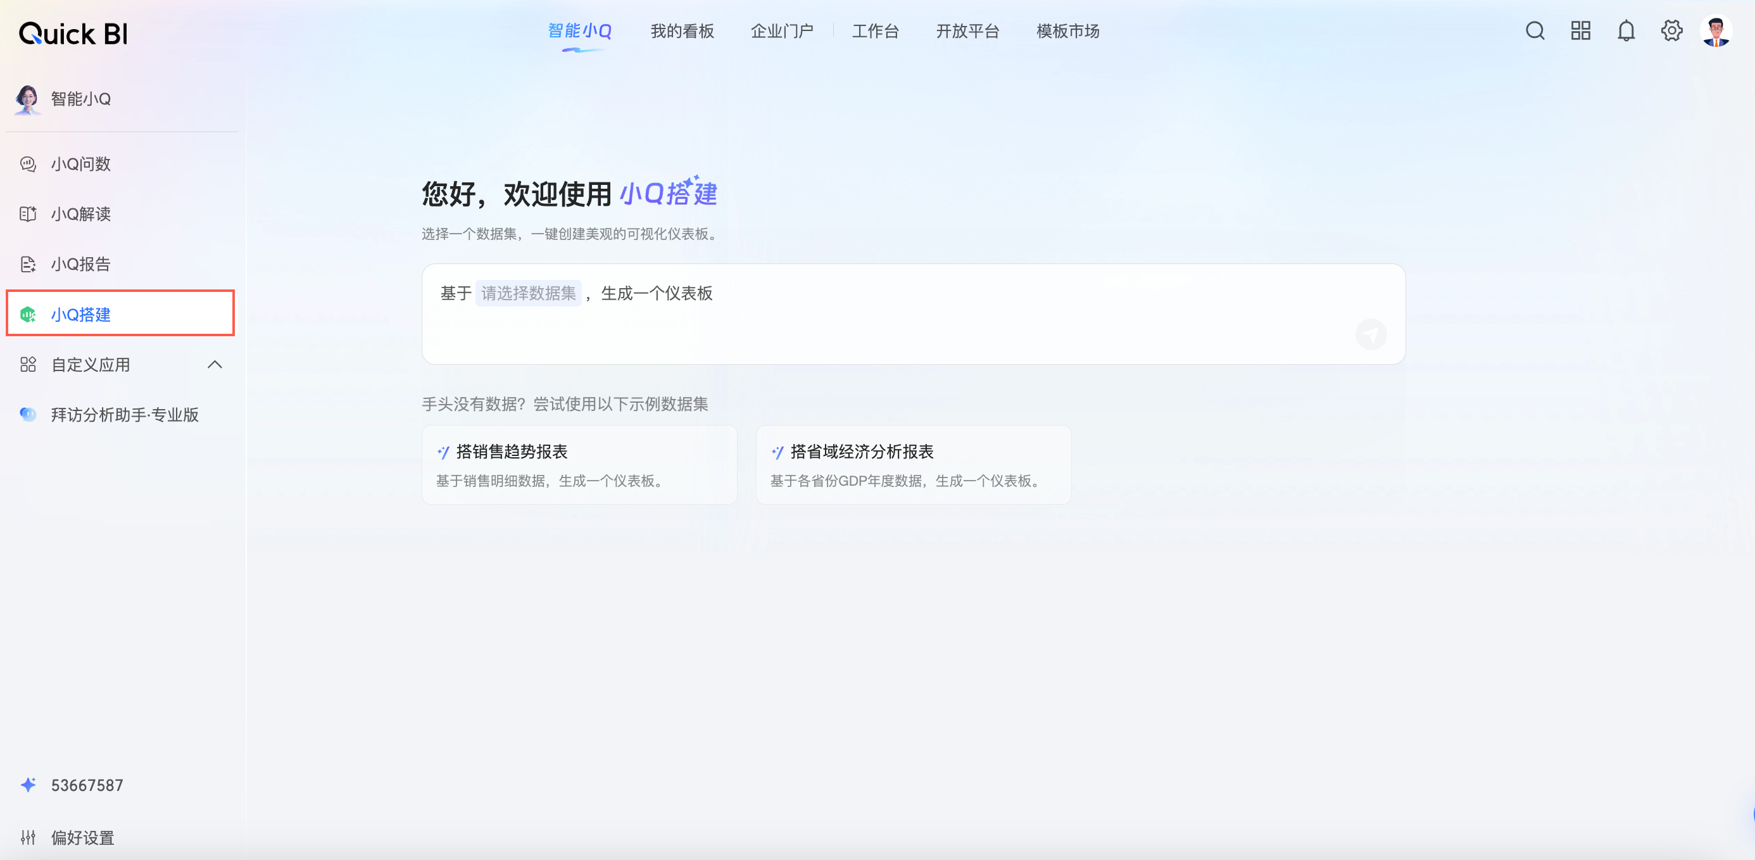This screenshot has height=860, width=1755.
Task: Open 拜访分析助手·专业版 custom app
Action: coord(120,414)
